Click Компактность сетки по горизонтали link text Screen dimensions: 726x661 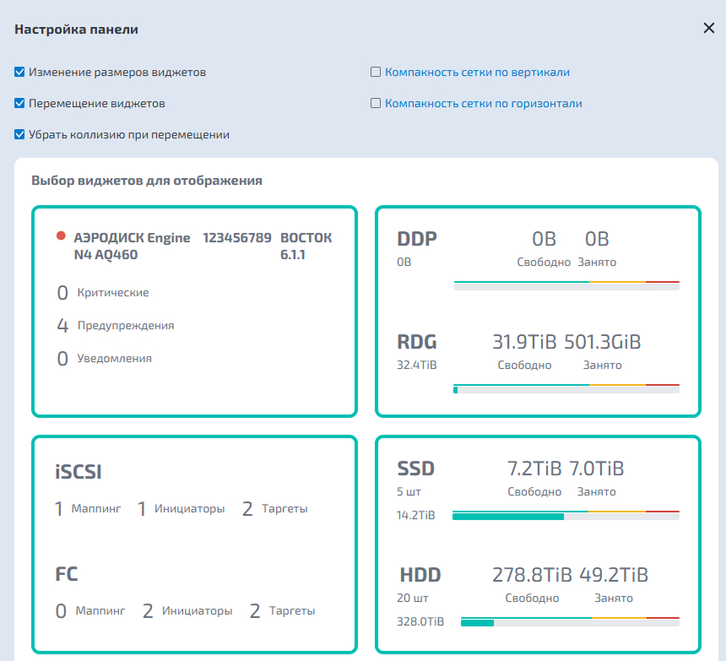(x=484, y=103)
